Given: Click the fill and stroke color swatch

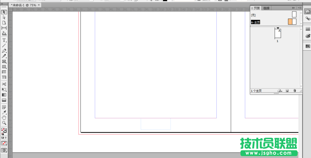Looking at the screenshot, I should point(4,130).
